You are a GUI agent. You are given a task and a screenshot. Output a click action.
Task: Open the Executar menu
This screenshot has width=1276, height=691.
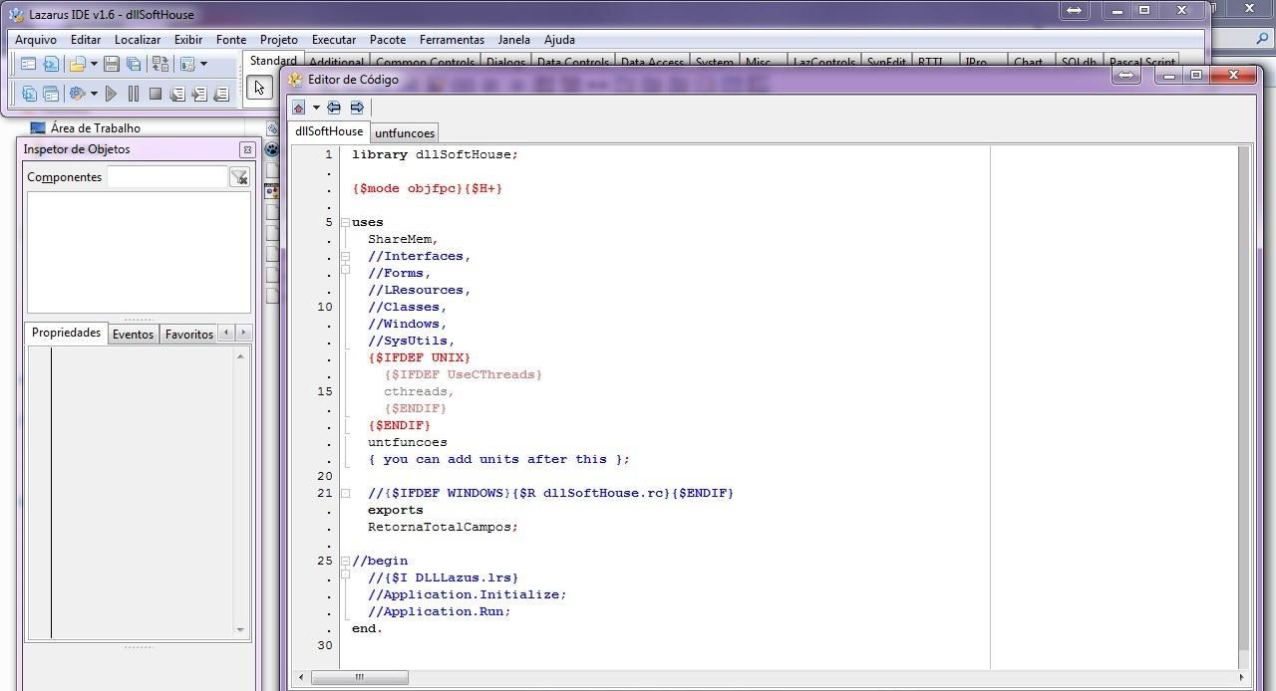[x=334, y=40]
